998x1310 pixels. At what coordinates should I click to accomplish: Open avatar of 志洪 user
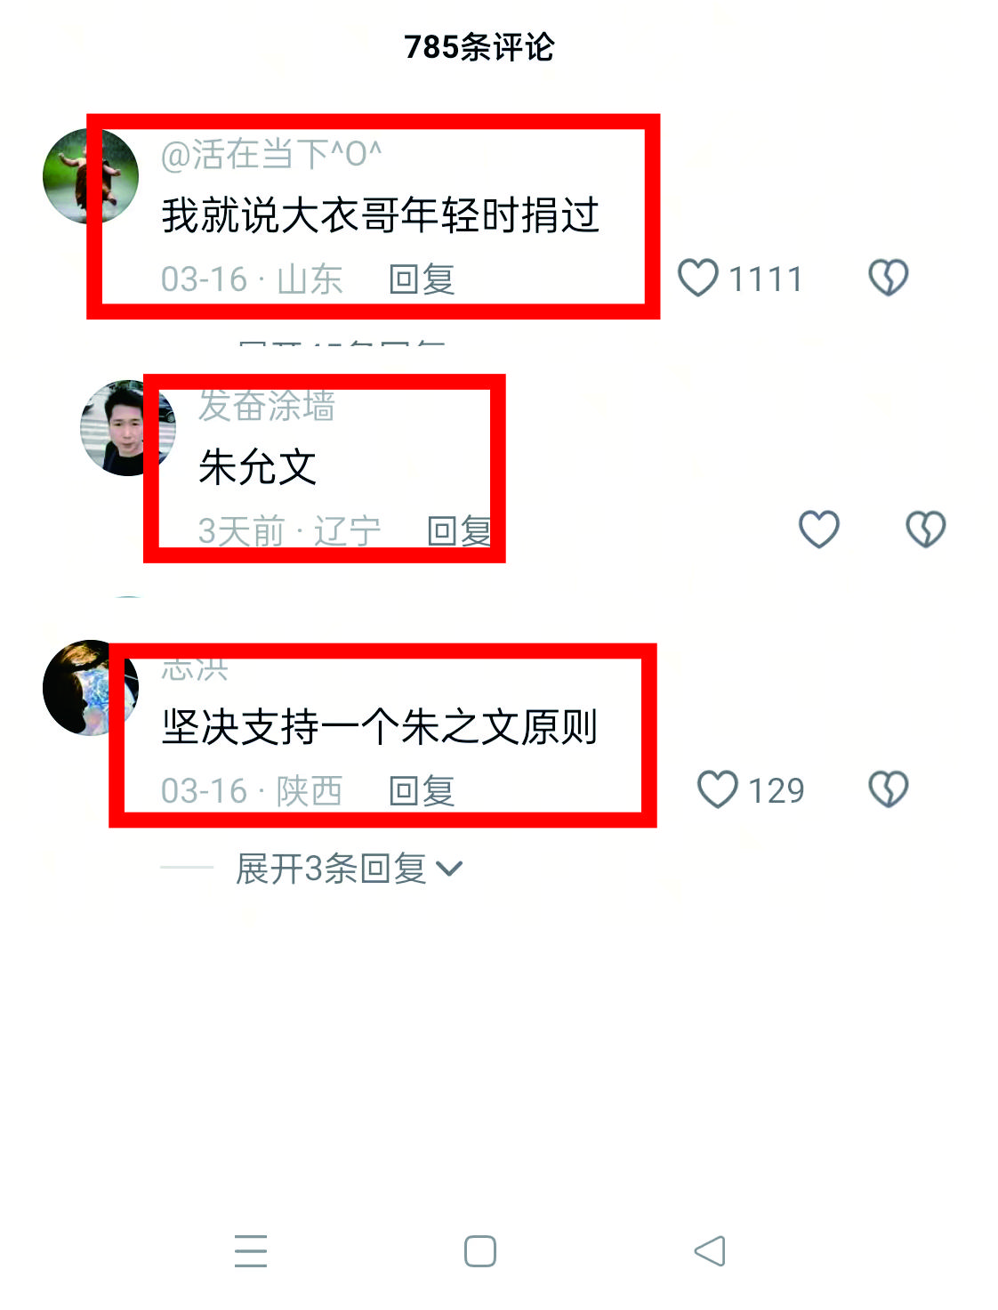(91, 688)
